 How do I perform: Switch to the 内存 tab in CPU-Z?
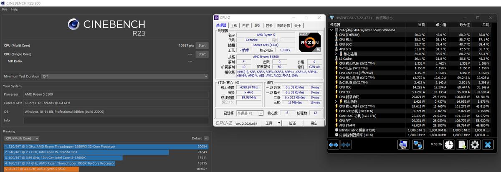(246, 25)
